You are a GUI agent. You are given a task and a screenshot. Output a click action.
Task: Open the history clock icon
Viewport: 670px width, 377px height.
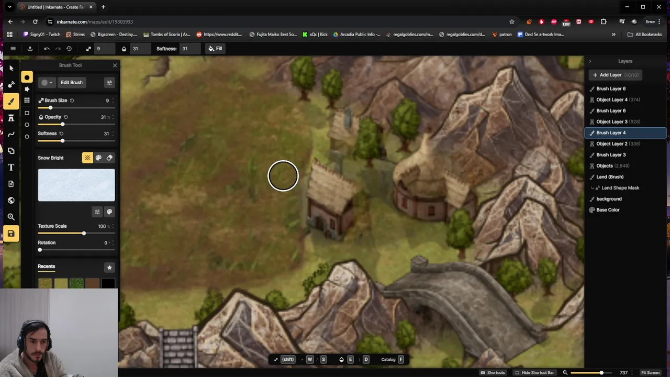[69, 49]
